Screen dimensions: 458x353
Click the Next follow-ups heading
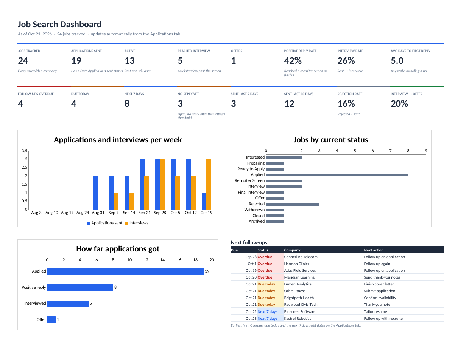(x=249, y=243)
